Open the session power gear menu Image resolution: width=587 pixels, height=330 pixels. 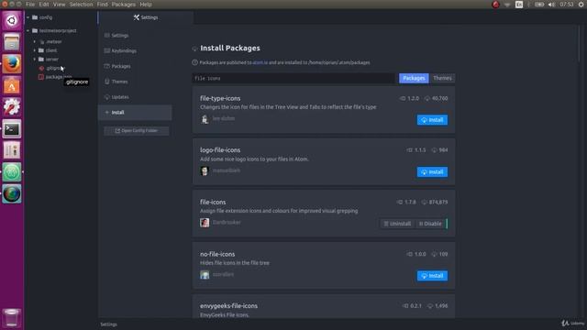(581, 5)
